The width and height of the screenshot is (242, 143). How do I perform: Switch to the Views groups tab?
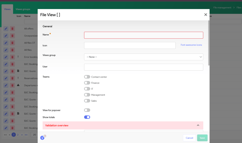(x=23, y=9)
